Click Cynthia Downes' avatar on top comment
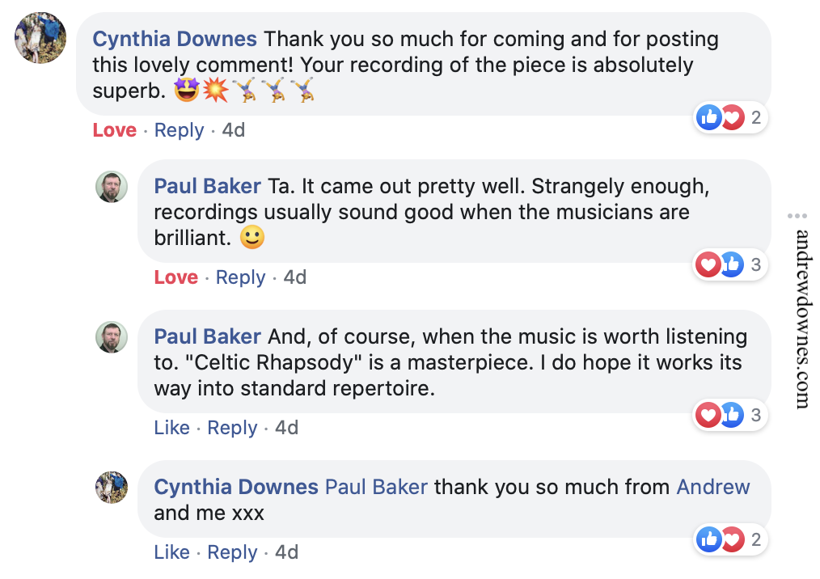 pos(40,37)
